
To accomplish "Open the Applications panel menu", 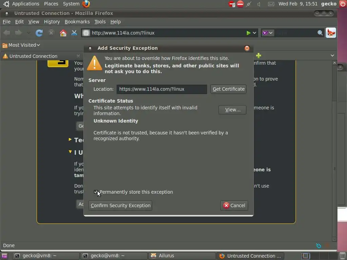I will click(x=25, y=4).
